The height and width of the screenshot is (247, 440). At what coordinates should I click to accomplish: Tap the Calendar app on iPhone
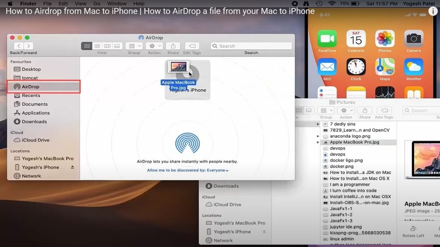point(356,39)
